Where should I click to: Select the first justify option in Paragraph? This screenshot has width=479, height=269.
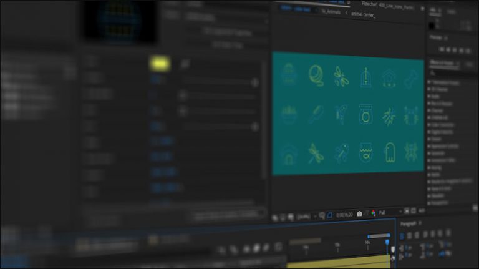[425, 235]
